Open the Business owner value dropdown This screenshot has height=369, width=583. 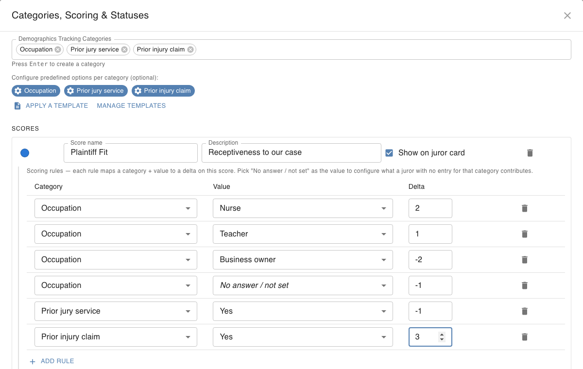pyautogui.click(x=303, y=260)
